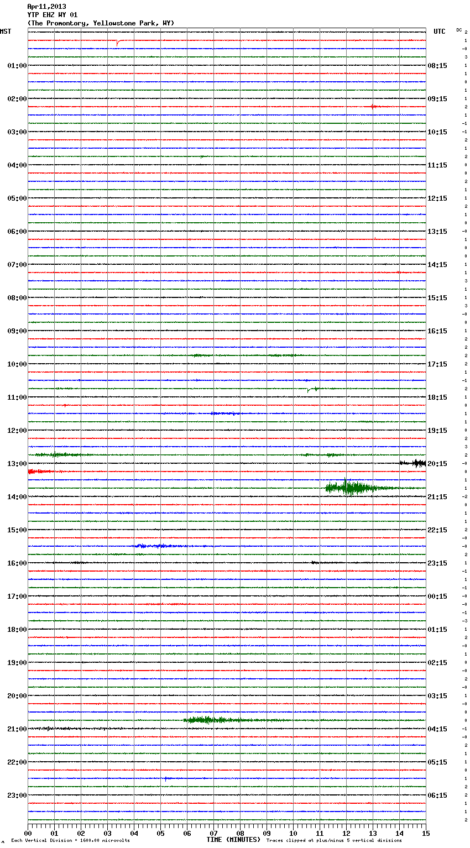Select the 23:00 MST row label
The height and width of the screenshot is (848, 470).
(x=17, y=795)
